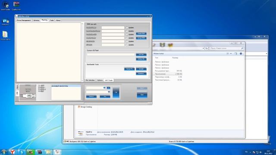Click the Restore button in Bootloader Tools
This screenshot has width=276, height=155.
coord(141,74)
